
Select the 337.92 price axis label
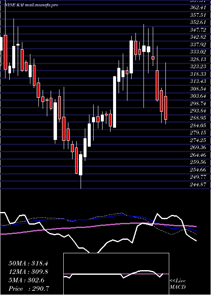pos(198,45)
